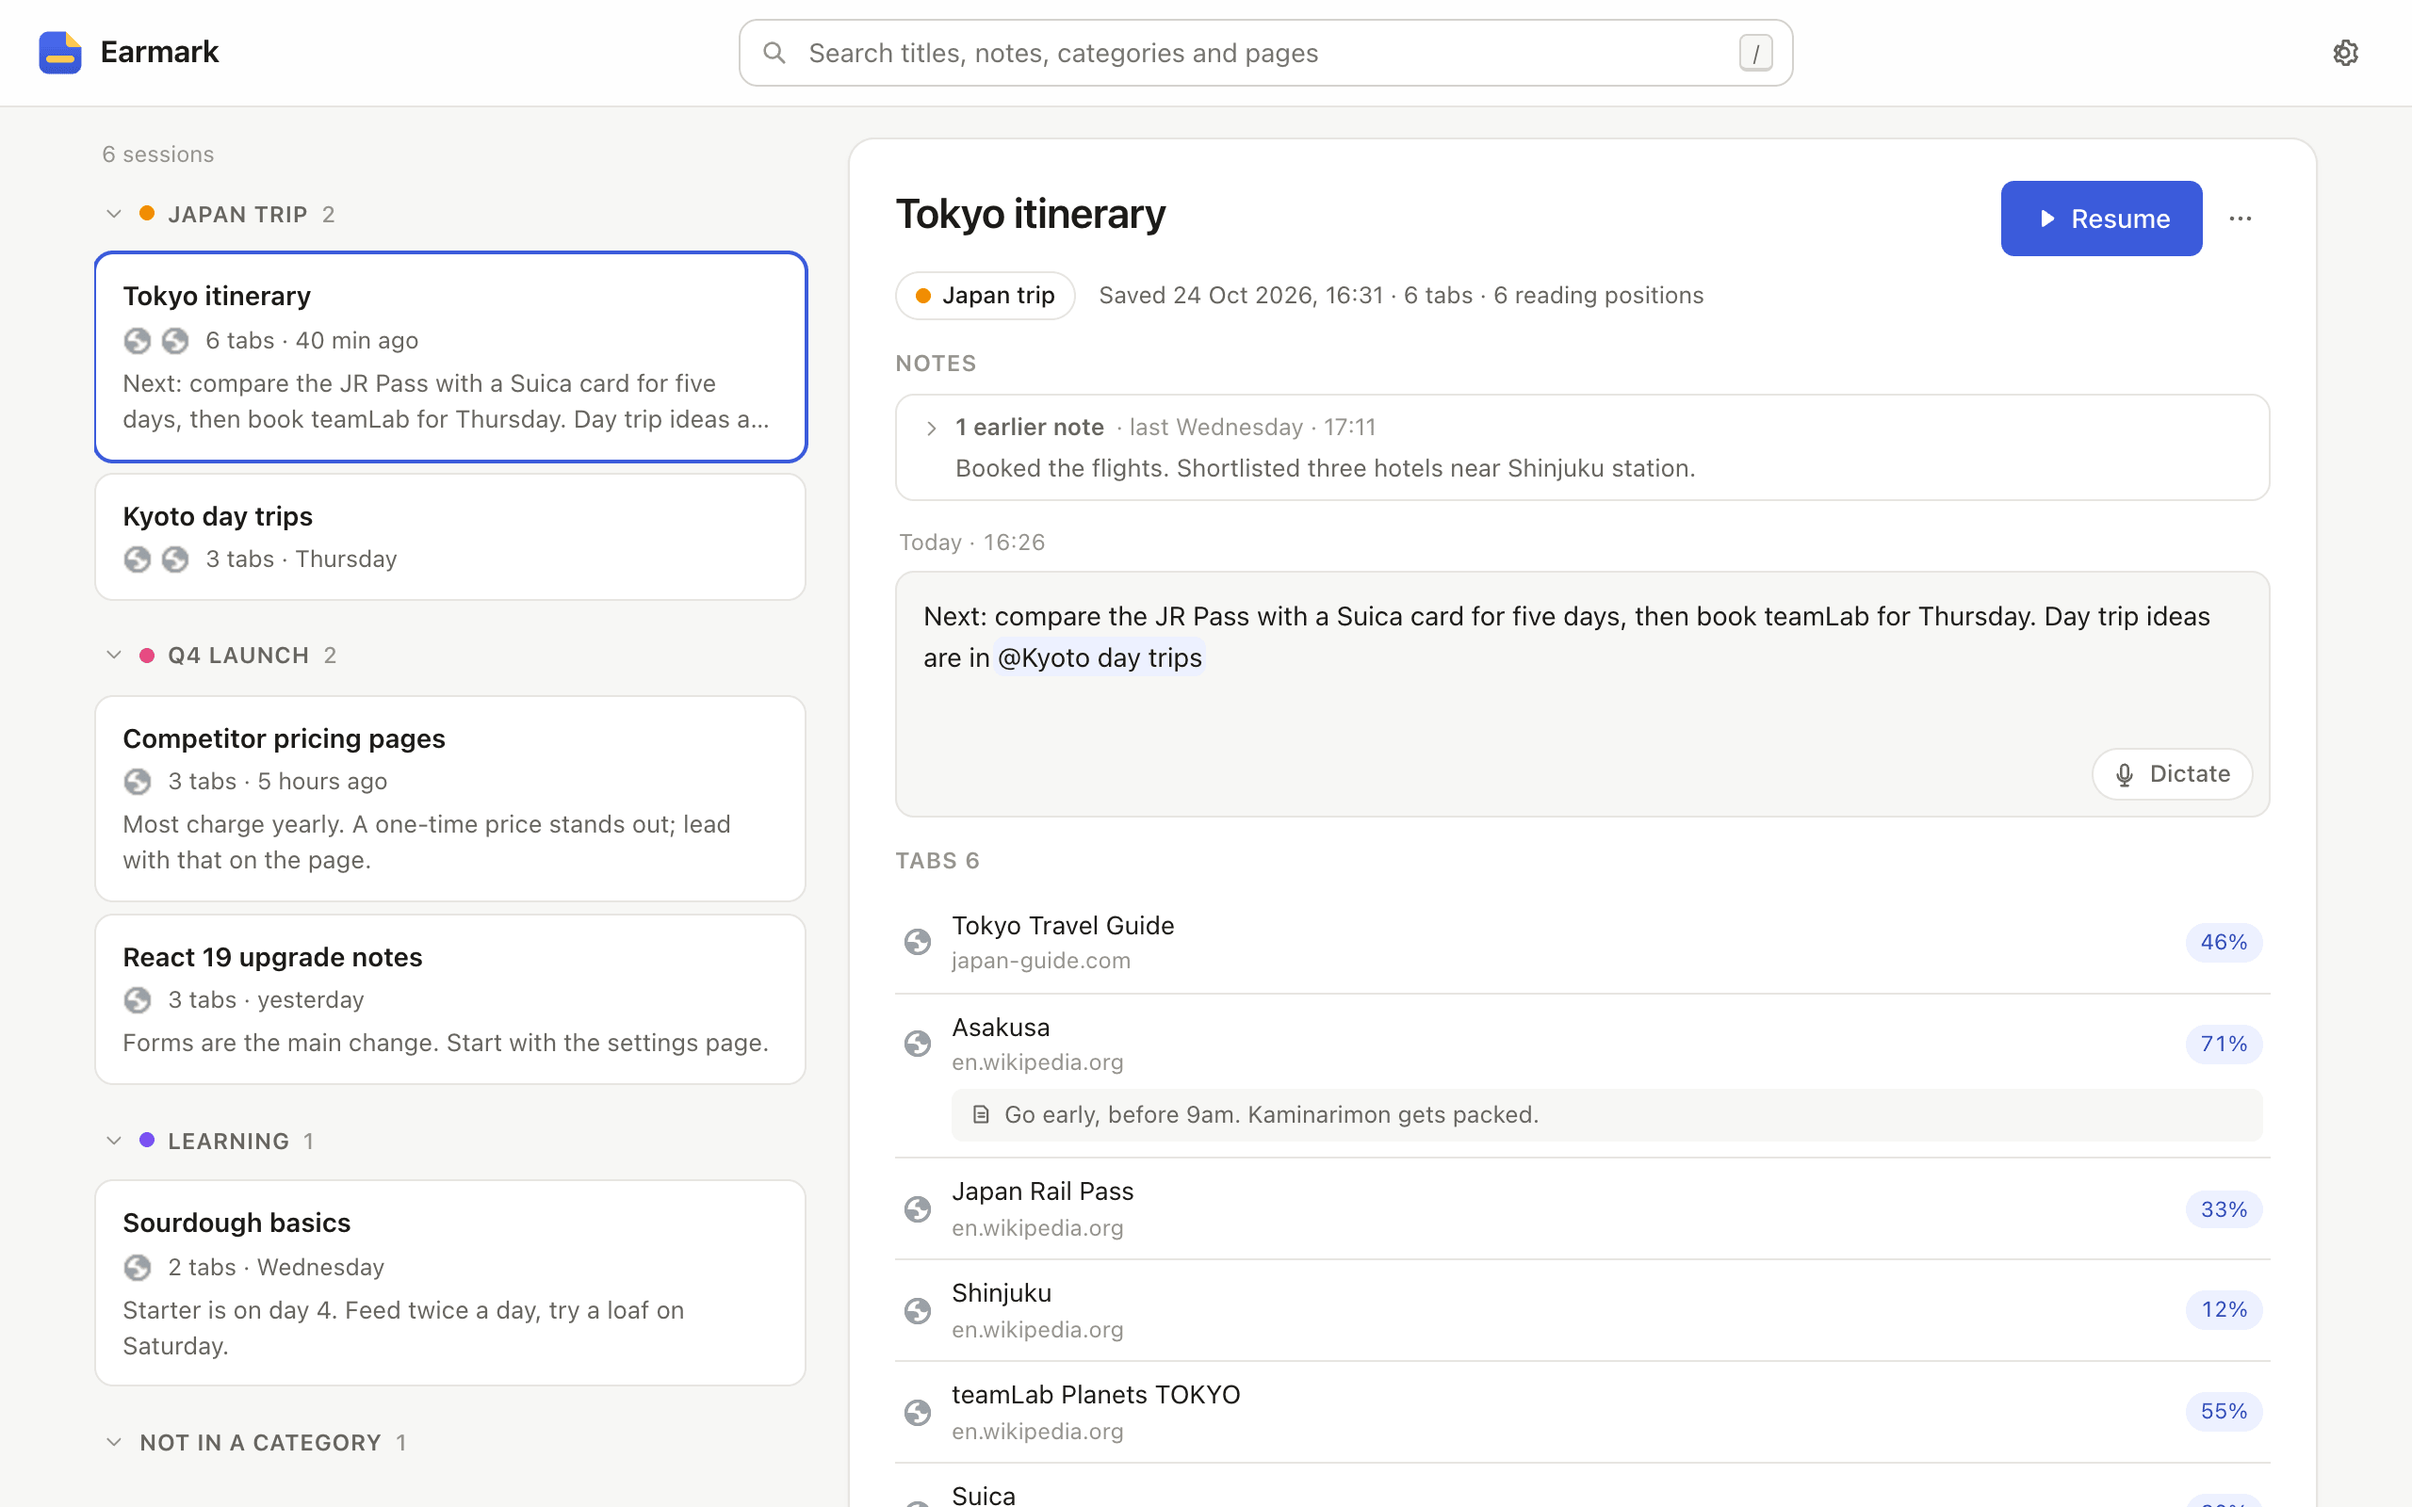Image resolution: width=2412 pixels, height=1507 pixels.
Task: Click the 12% reading position badge
Action: point(2224,1309)
